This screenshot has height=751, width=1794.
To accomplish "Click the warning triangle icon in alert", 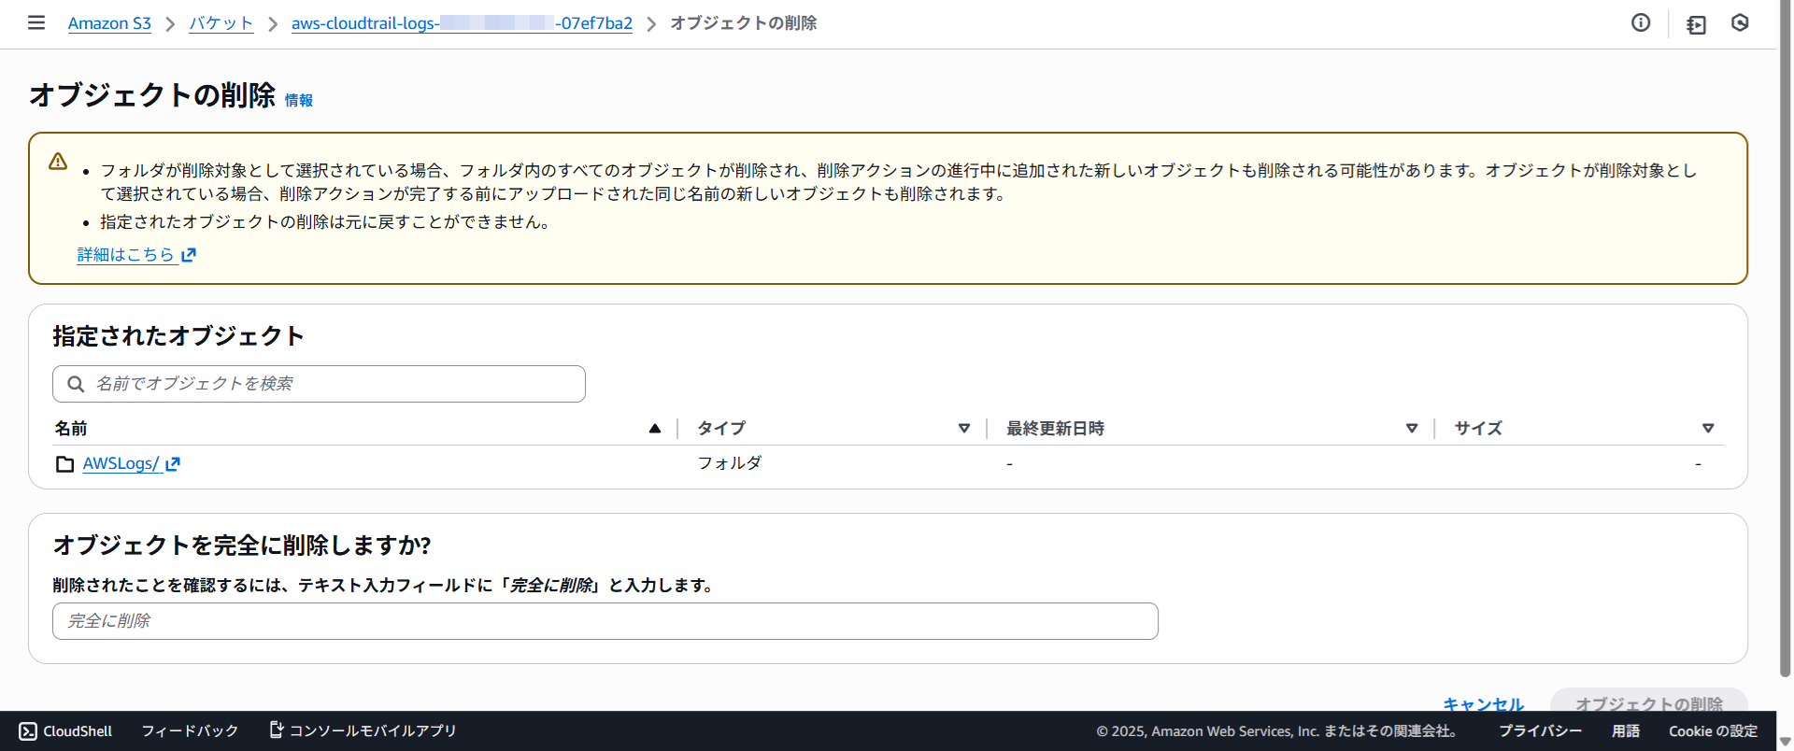I will pyautogui.click(x=58, y=162).
